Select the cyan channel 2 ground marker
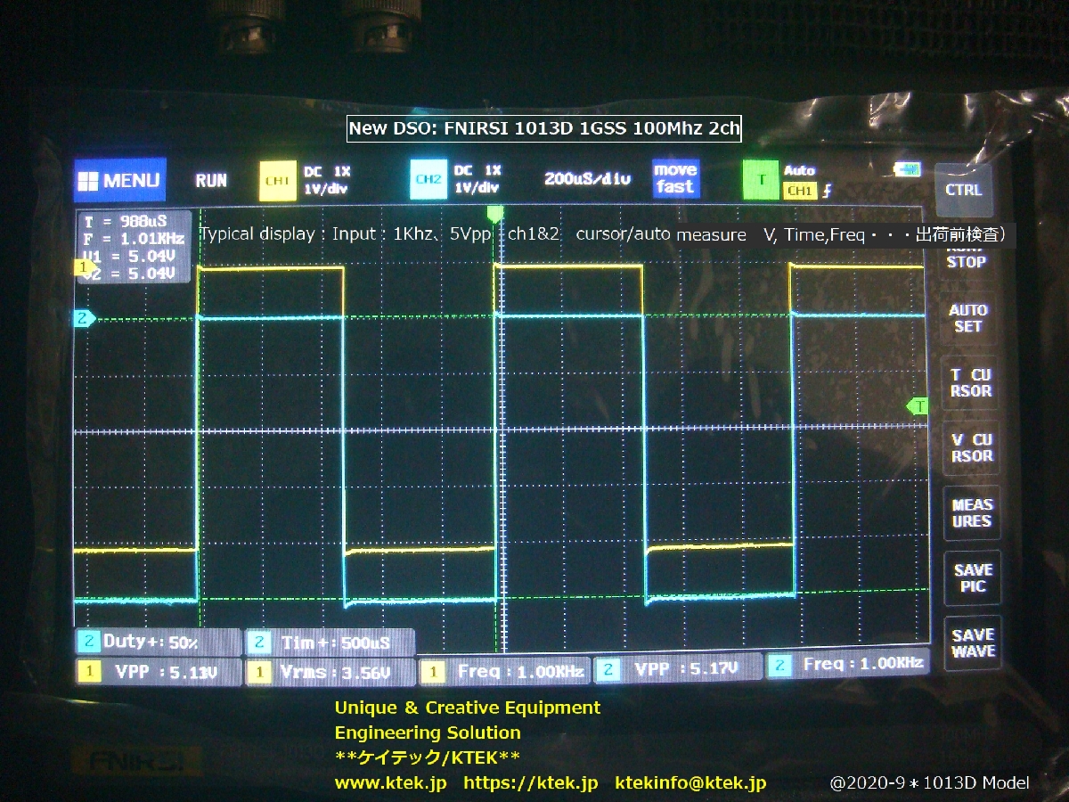Viewport: 1069px width, 802px height. tap(84, 318)
